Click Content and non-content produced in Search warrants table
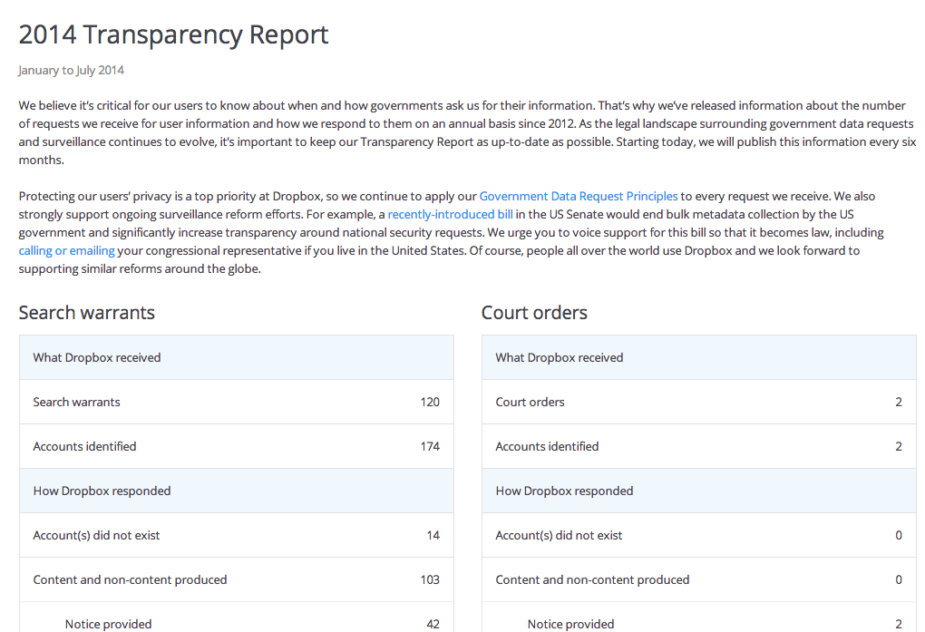The image size is (925, 632). coord(130,580)
